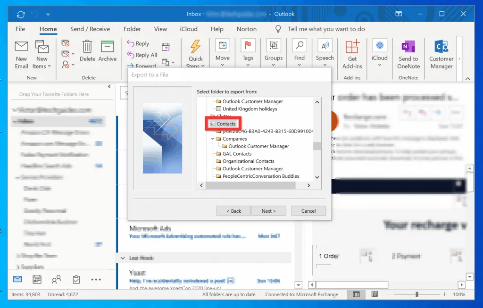Archive the selected message

coord(107,51)
